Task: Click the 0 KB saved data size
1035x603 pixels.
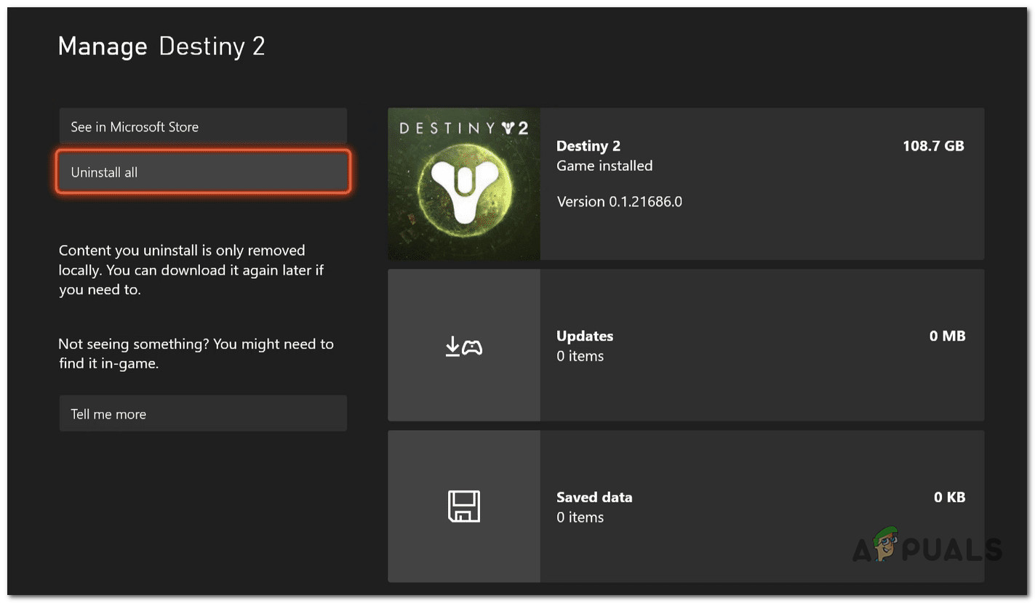Action: pos(949,498)
